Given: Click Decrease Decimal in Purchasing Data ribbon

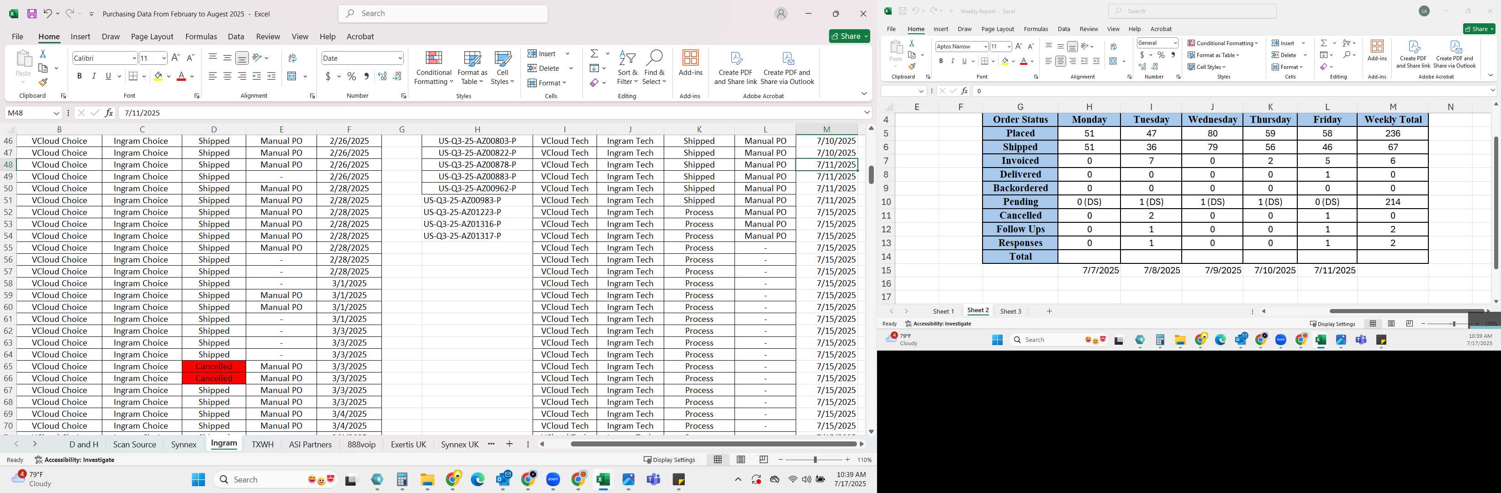Looking at the screenshot, I should tap(397, 76).
